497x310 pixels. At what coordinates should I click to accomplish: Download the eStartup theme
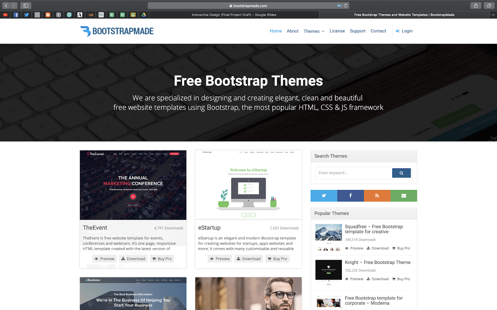pyautogui.click(x=248, y=259)
